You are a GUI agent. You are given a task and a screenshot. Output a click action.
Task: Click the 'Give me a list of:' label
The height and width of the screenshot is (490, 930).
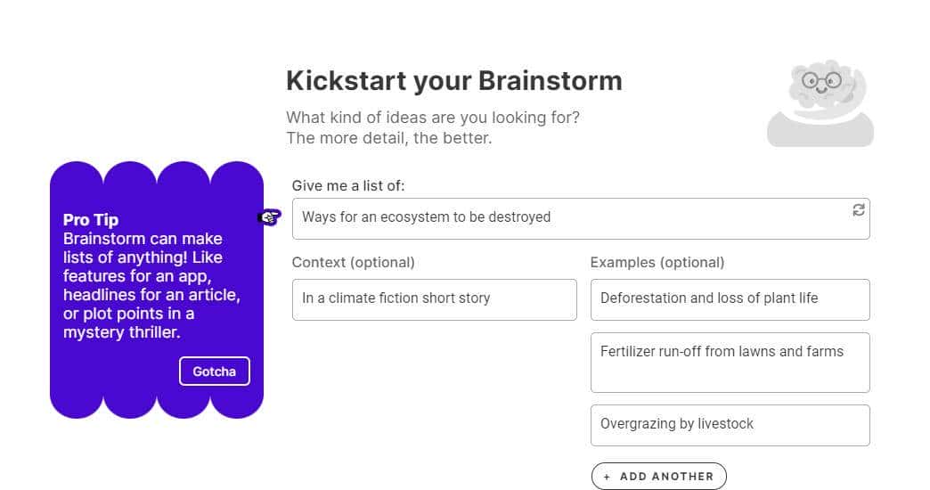pyautogui.click(x=348, y=186)
